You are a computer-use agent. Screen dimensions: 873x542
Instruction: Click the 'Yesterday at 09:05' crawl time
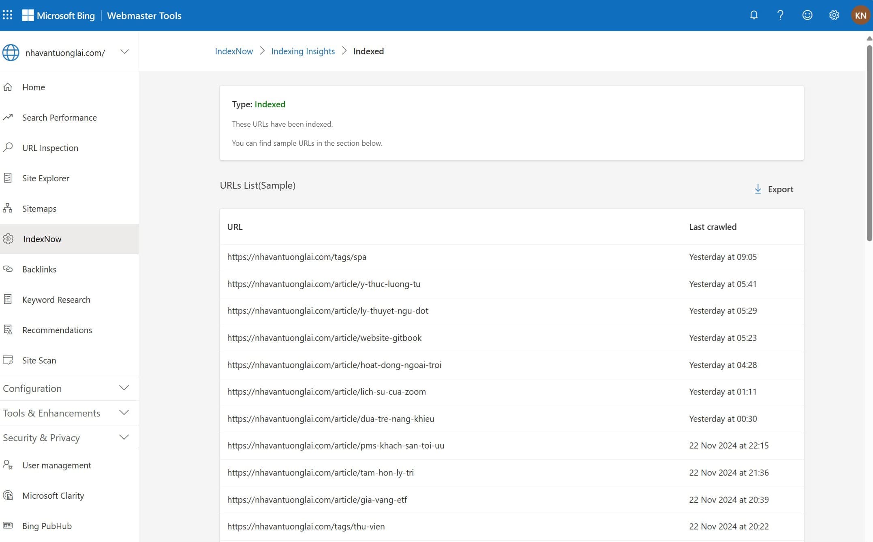pos(723,257)
